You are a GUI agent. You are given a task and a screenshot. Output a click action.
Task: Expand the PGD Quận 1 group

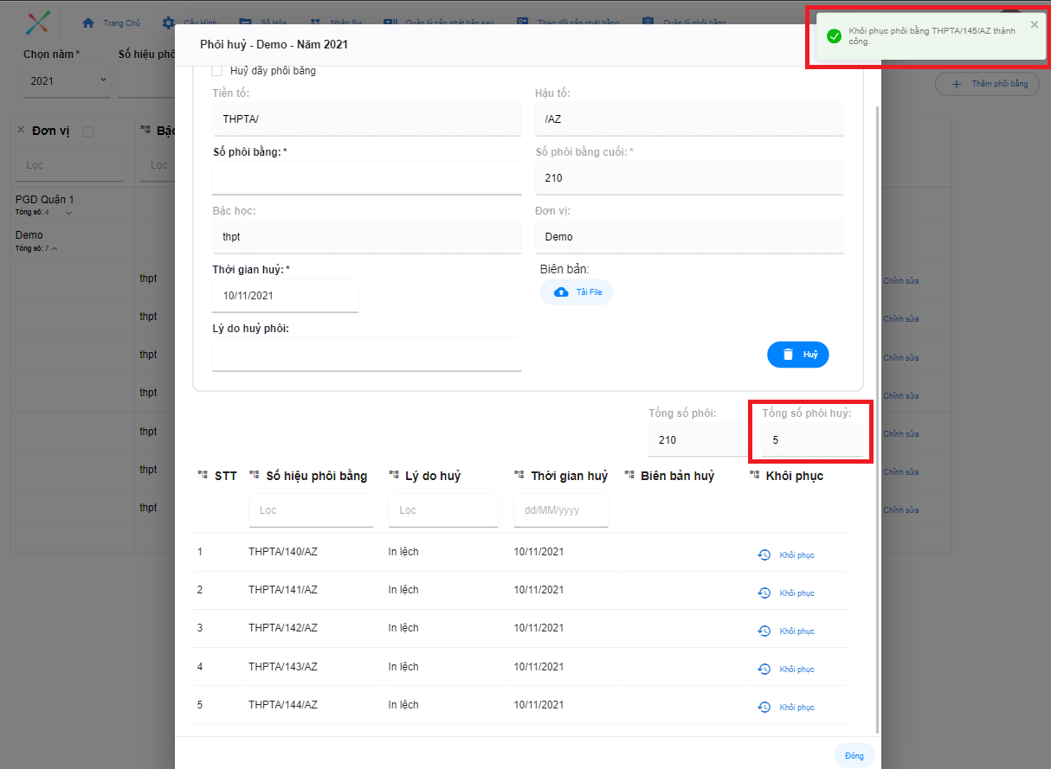(69, 213)
